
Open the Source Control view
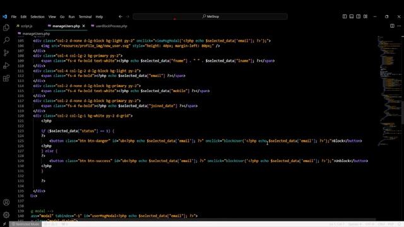pos(6,53)
